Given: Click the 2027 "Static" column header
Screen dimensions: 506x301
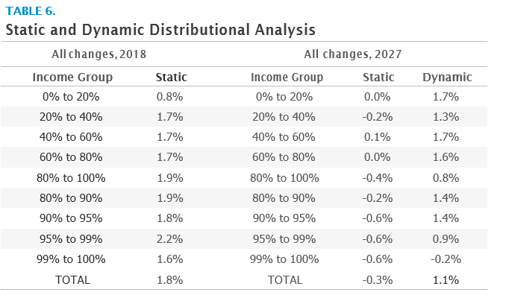Looking at the screenshot, I should click(378, 77).
